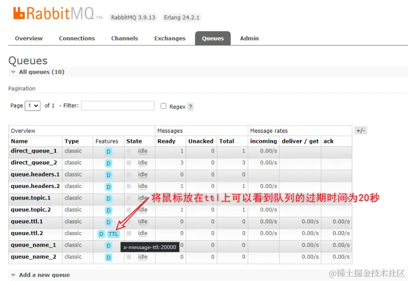Open the Connections tab

[x=77, y=38]
